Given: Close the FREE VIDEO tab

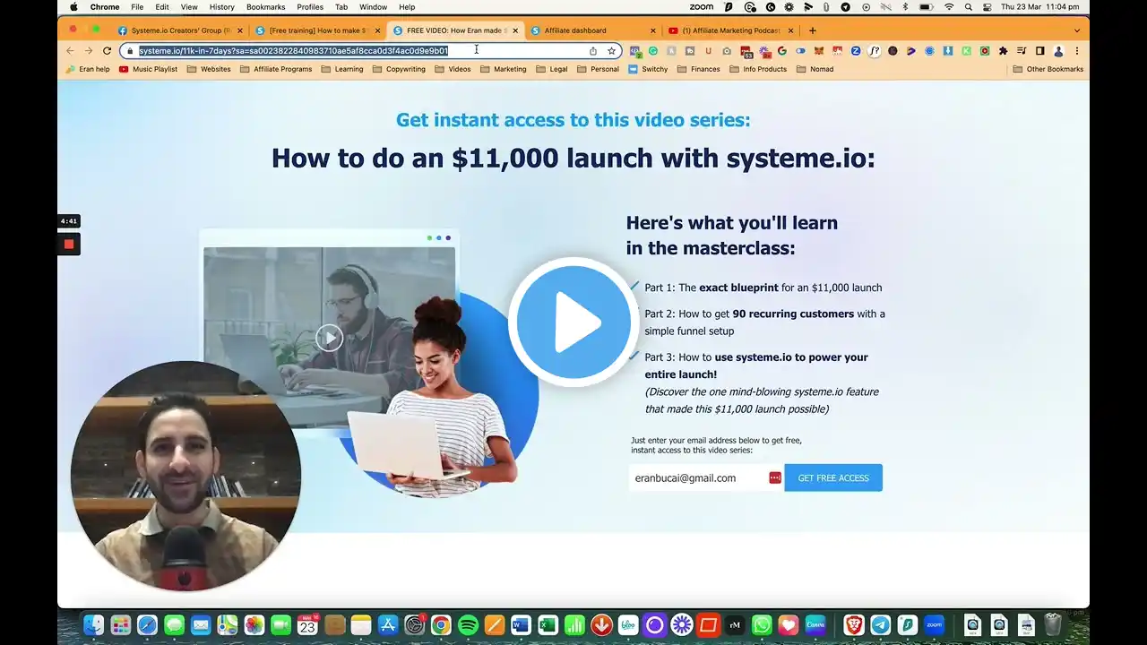Looking at the screenshot, I should tap(515, 30).
